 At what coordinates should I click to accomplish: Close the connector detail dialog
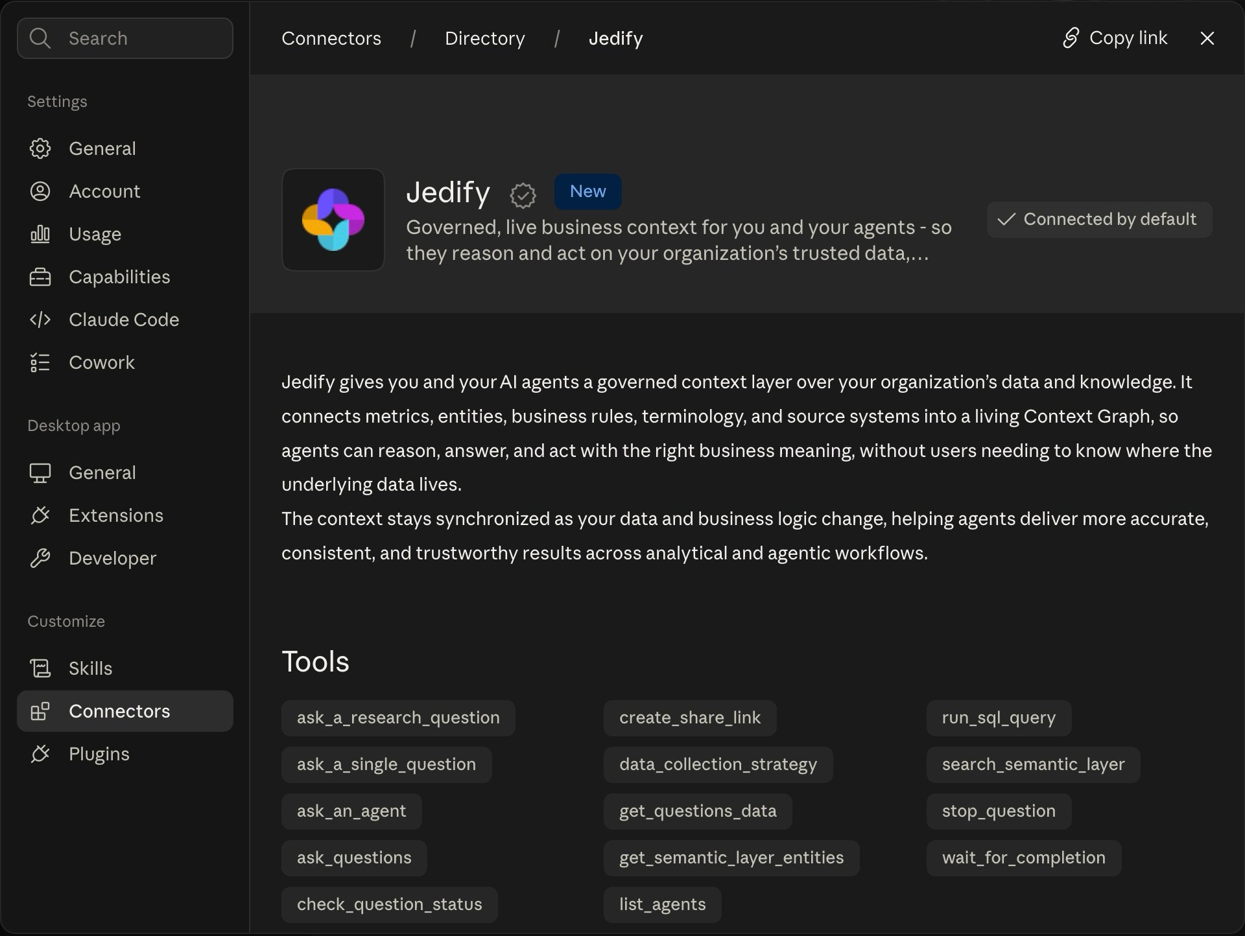pos(1207,38)
